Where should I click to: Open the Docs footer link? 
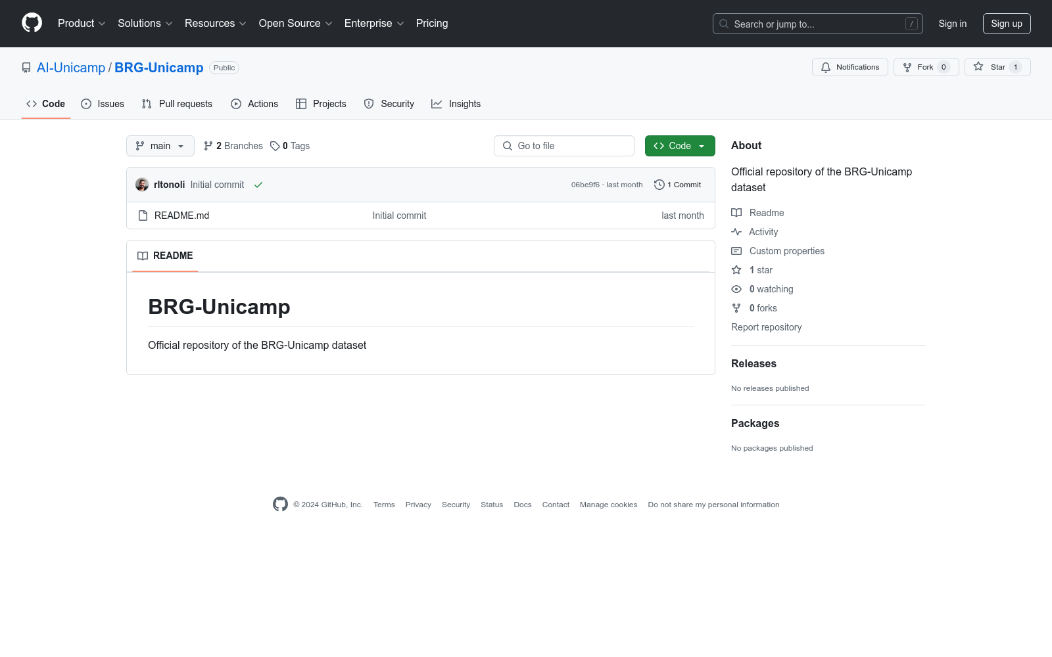coord(523,505)
